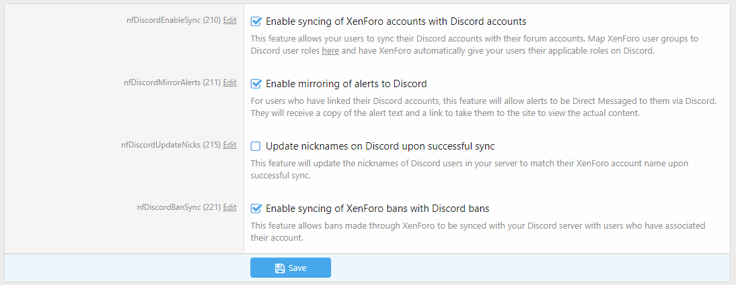This screenshot has width=736, height=285.
Task: Click label text 'Enable mirroring of alerts to Discord'
Action: pyautogui.click(x=346, y=84)
